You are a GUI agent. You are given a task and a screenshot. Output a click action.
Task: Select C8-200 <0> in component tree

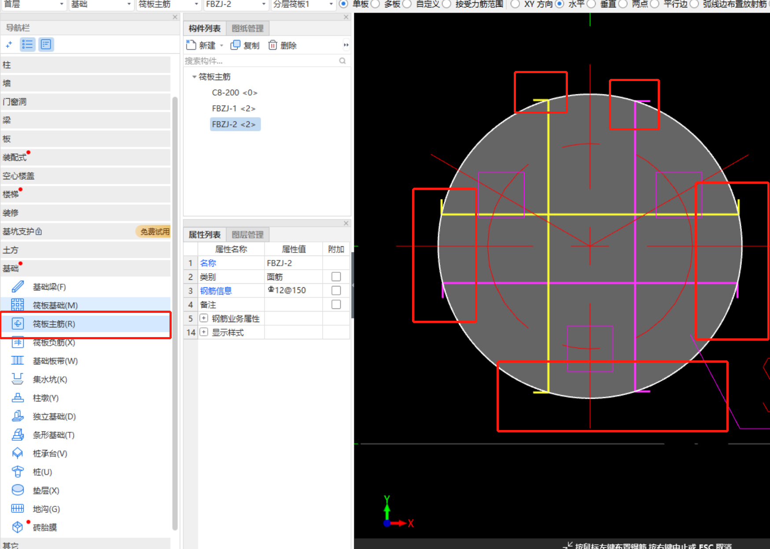[234, 93]
